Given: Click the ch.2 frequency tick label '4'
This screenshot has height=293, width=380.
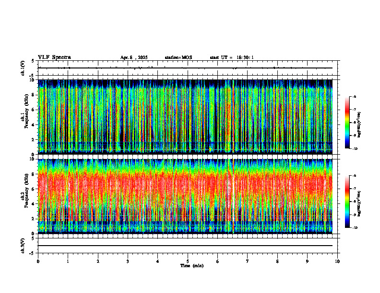Looking at the screenshot, I should [x=34, y=204].
